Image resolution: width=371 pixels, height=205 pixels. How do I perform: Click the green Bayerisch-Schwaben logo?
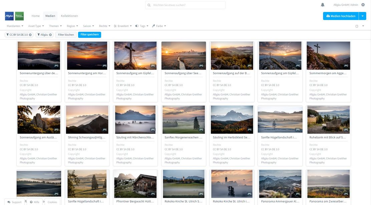[x=19, y=16]
